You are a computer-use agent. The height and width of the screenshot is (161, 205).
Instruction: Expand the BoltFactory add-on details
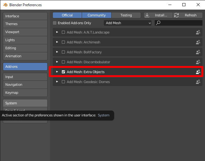click(57, 52)
